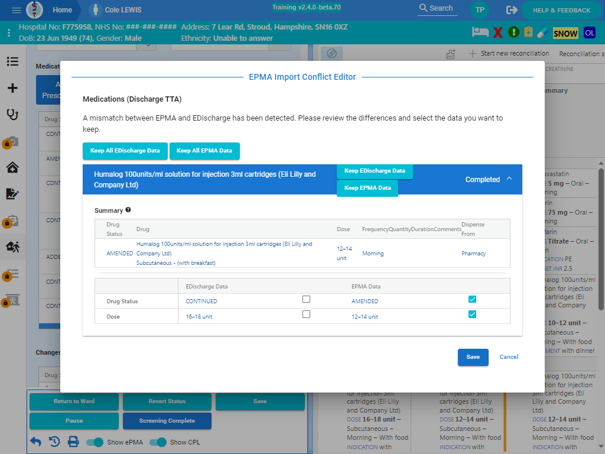Click Screening Complete button
The image size is (605, 454).
click(167, 421)
